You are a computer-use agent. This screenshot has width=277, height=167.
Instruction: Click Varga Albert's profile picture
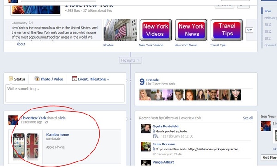[146, 162]
